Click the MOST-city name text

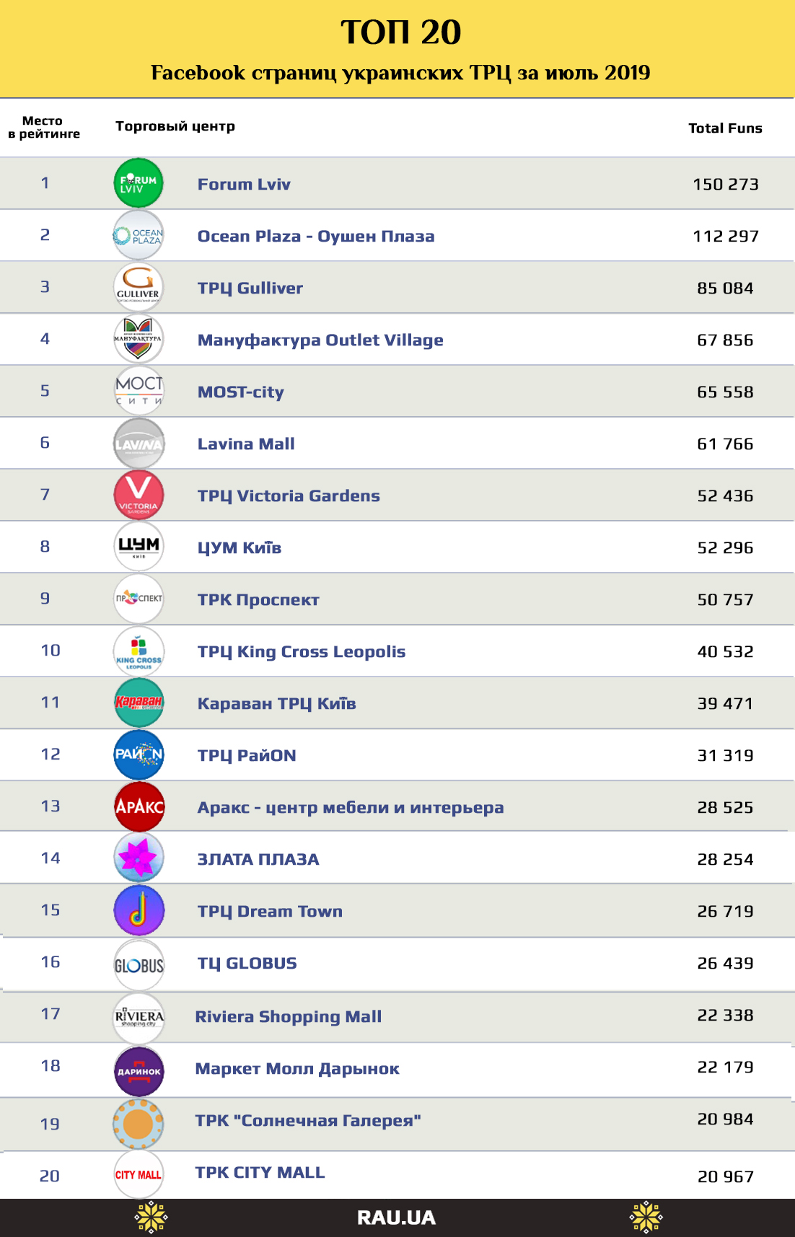[241, 392]
